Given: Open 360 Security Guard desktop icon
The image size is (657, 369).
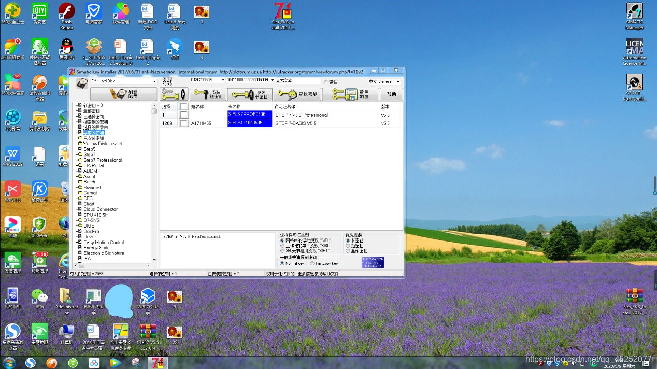Looking at the screenshot, I should click(x=11, y=14).
